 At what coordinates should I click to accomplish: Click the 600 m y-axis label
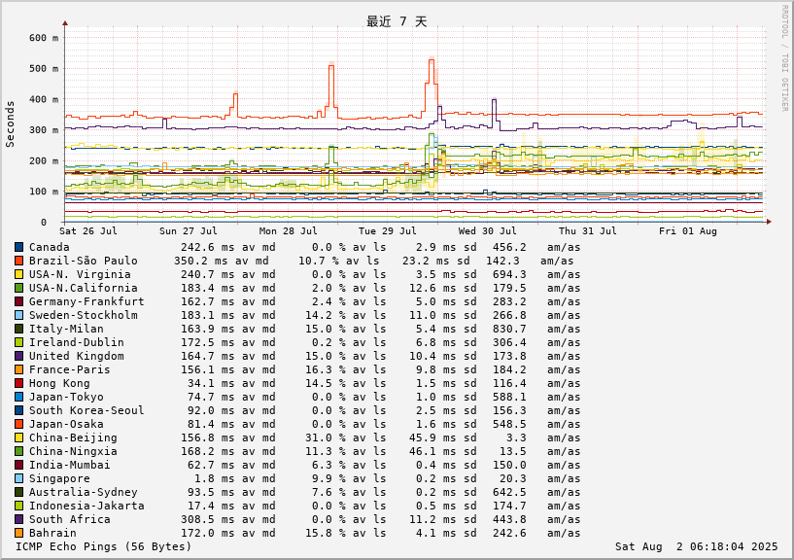pos(44,38)
